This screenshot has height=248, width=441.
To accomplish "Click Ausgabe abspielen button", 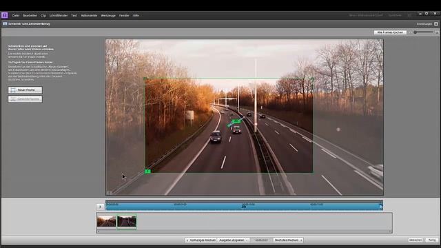I will click(233, 240).
